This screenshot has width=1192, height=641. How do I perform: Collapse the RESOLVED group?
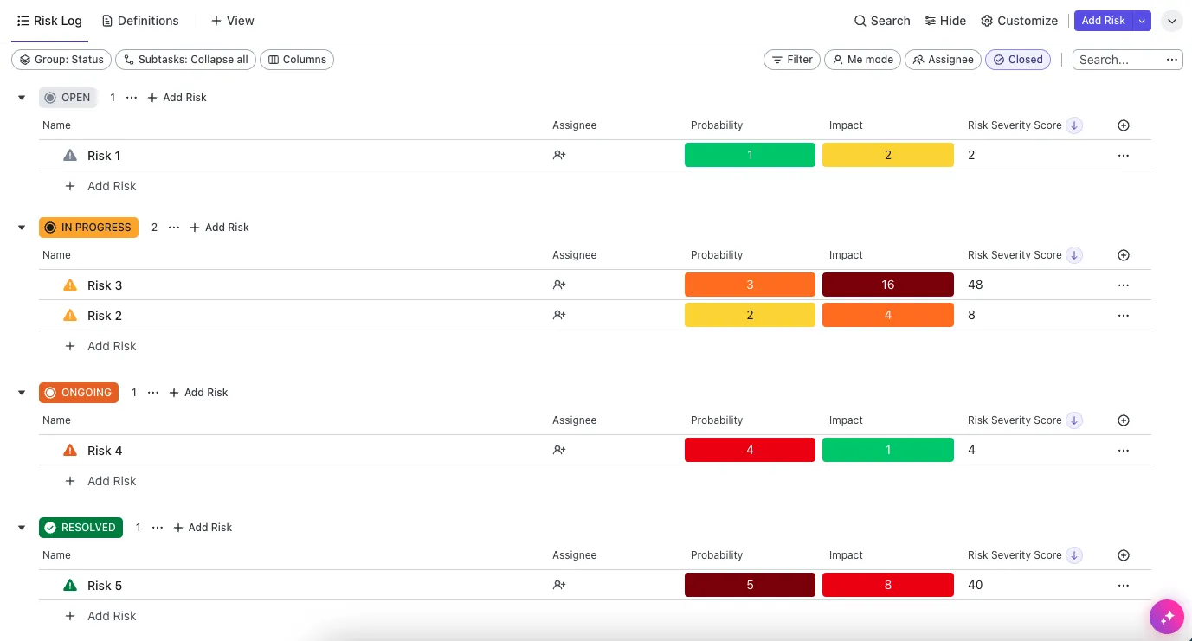tap(22, 528)
